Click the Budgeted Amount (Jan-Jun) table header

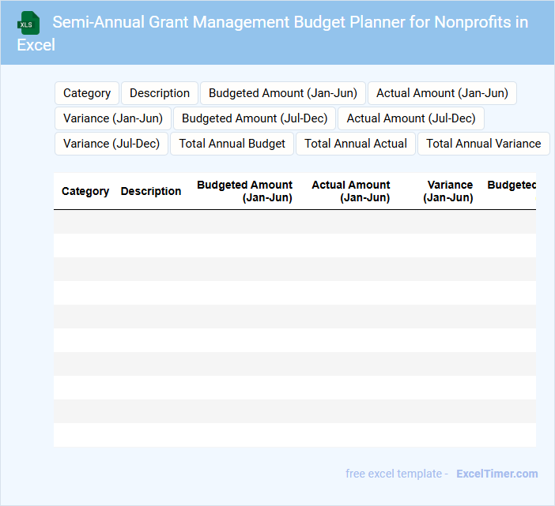(245, 191)
